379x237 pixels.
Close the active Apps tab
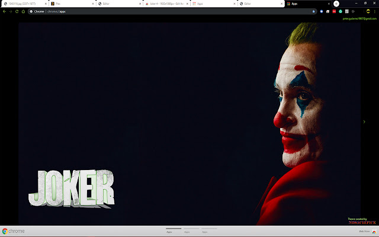click(x=329, y=4)
